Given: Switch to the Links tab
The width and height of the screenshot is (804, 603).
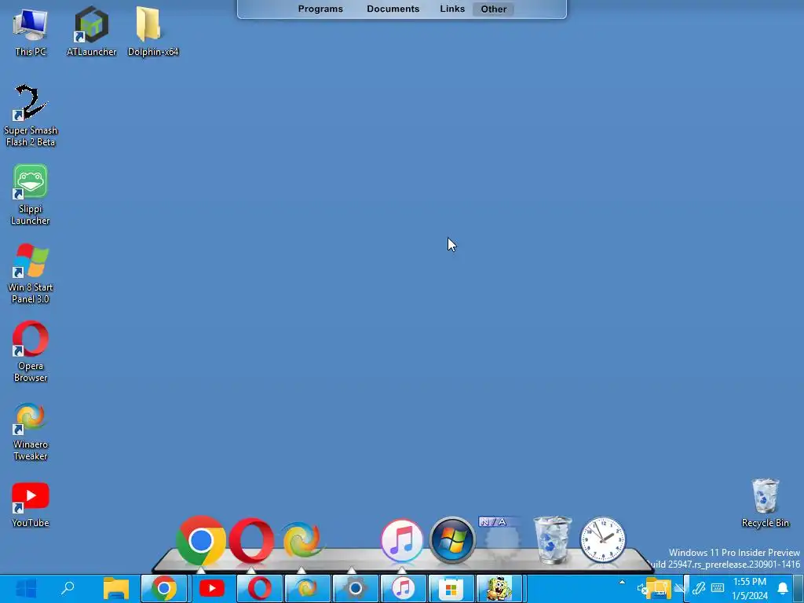Looking at the screenshot, I should [x=452, y=9].
